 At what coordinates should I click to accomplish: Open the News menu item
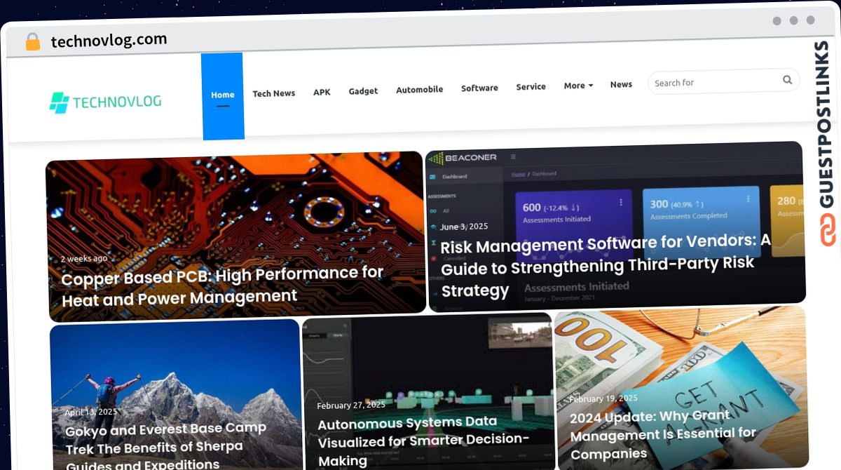621,84
